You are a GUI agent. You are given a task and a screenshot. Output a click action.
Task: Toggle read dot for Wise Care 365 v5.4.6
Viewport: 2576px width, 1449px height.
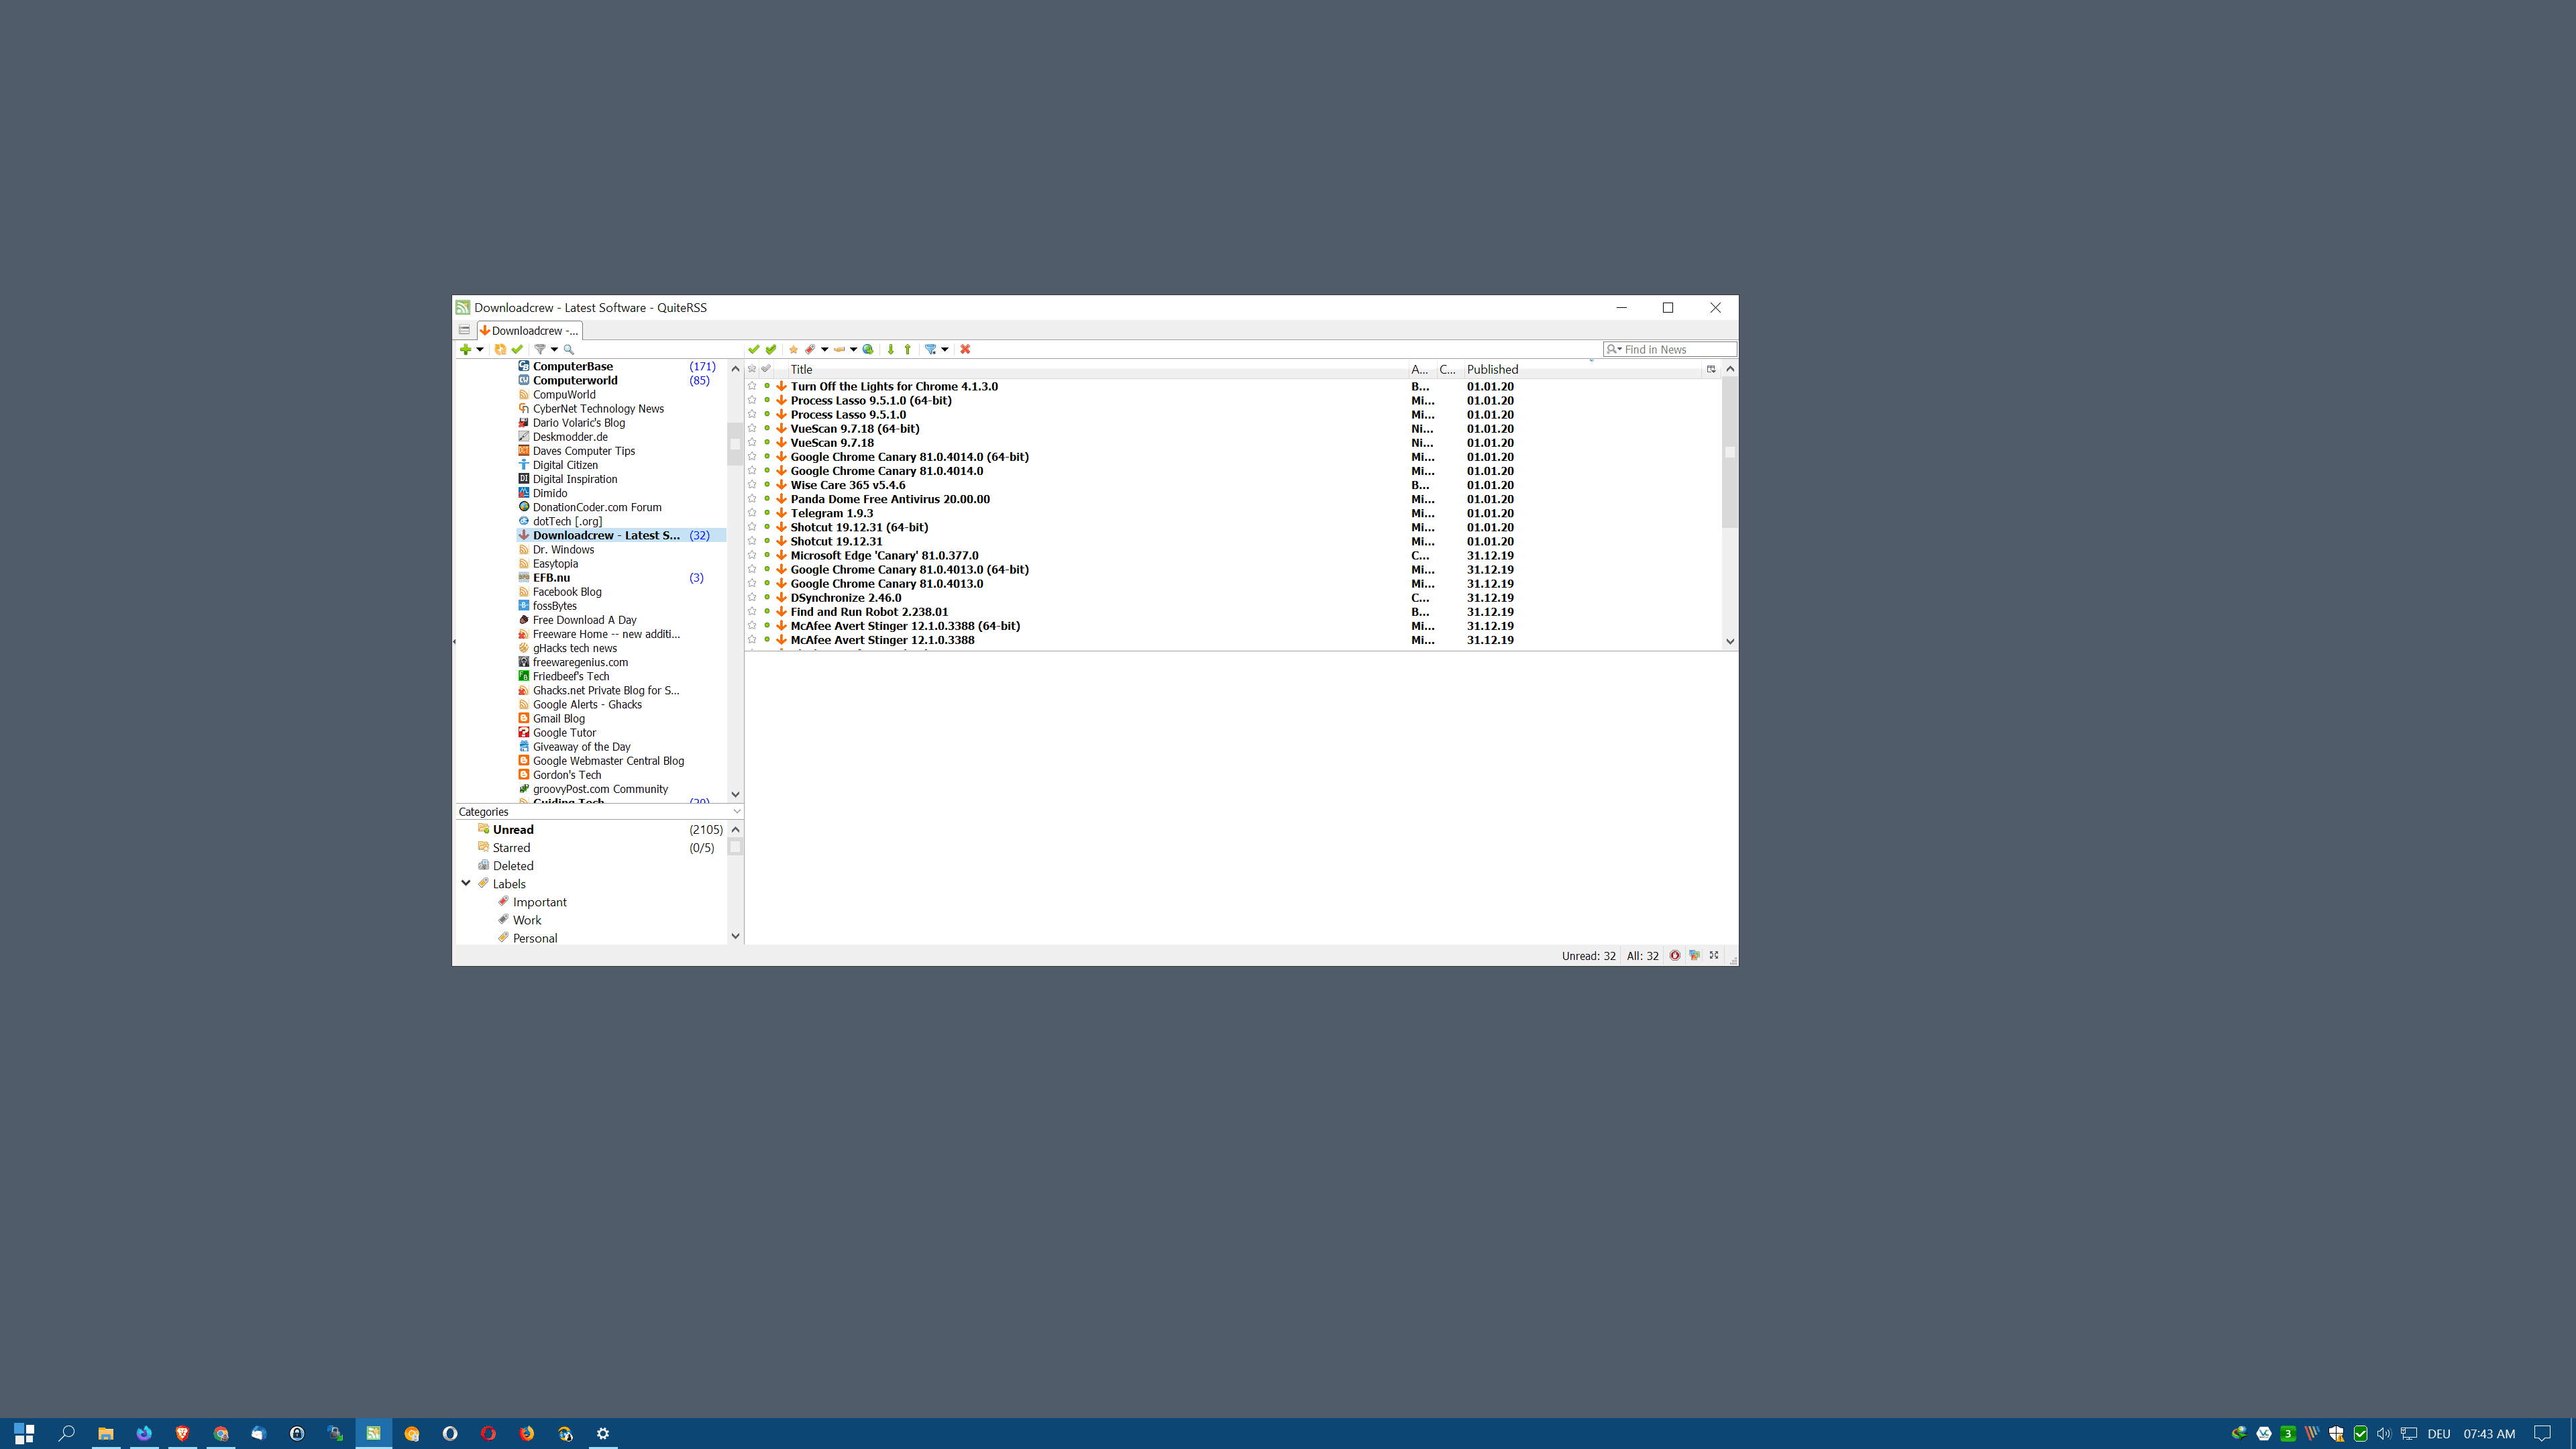tap(767, 485)
